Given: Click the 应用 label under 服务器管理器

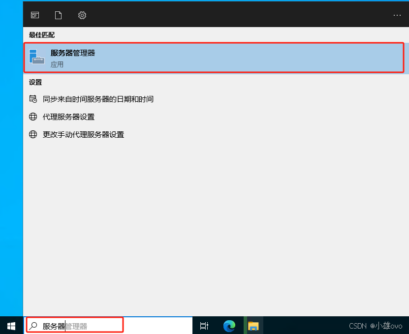Looking at the screenshot, I should click(x=57, y=64).
